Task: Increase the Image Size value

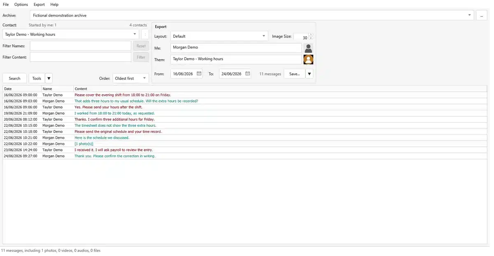Action: (x=311, y=35)
